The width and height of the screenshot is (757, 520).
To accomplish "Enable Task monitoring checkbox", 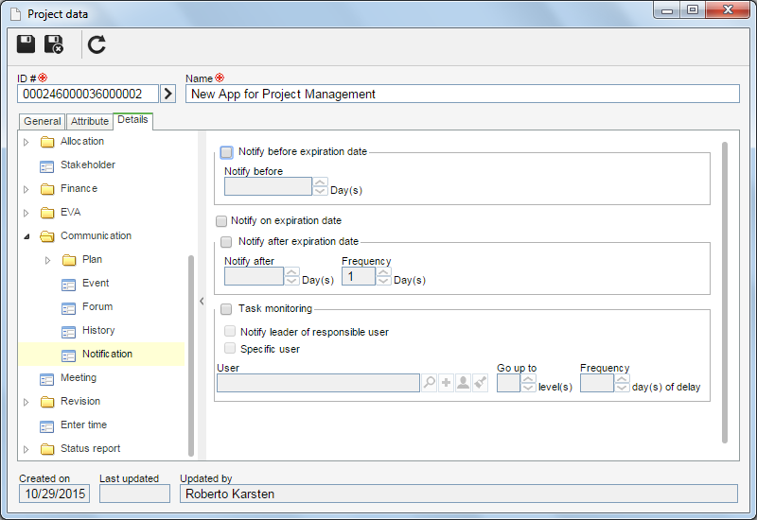I will click(x=226, y=309).
